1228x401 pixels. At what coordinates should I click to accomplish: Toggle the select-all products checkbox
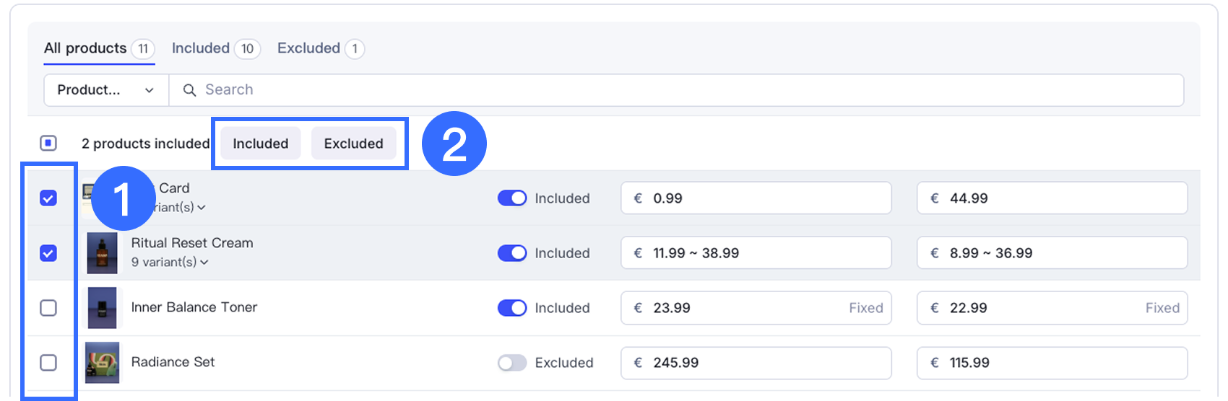(48, 144)
